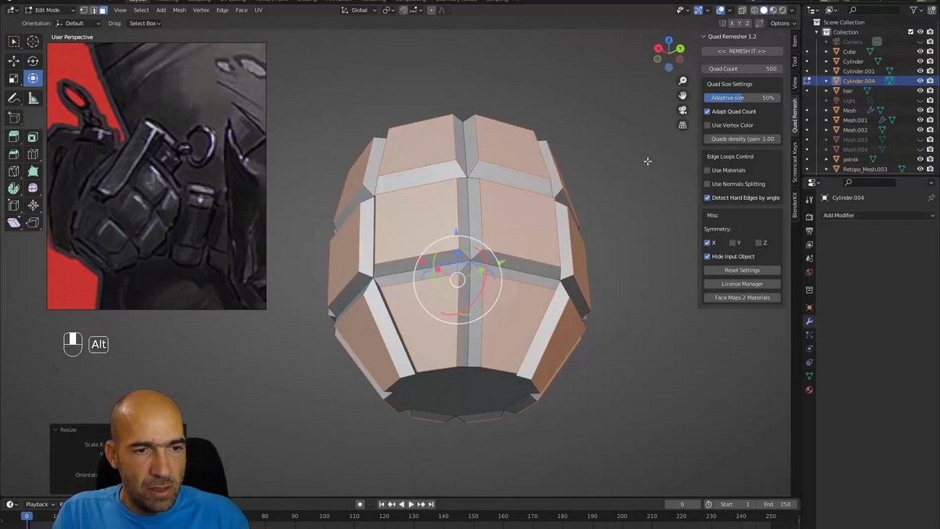Expand the Cylinder.001 tree item

826,71
